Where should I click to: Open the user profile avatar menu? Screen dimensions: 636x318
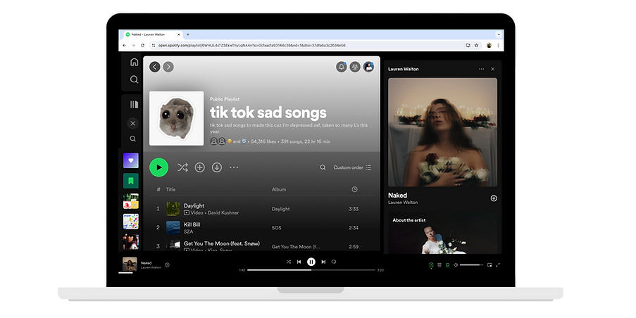pyautogui.click(x=368, y=67)
